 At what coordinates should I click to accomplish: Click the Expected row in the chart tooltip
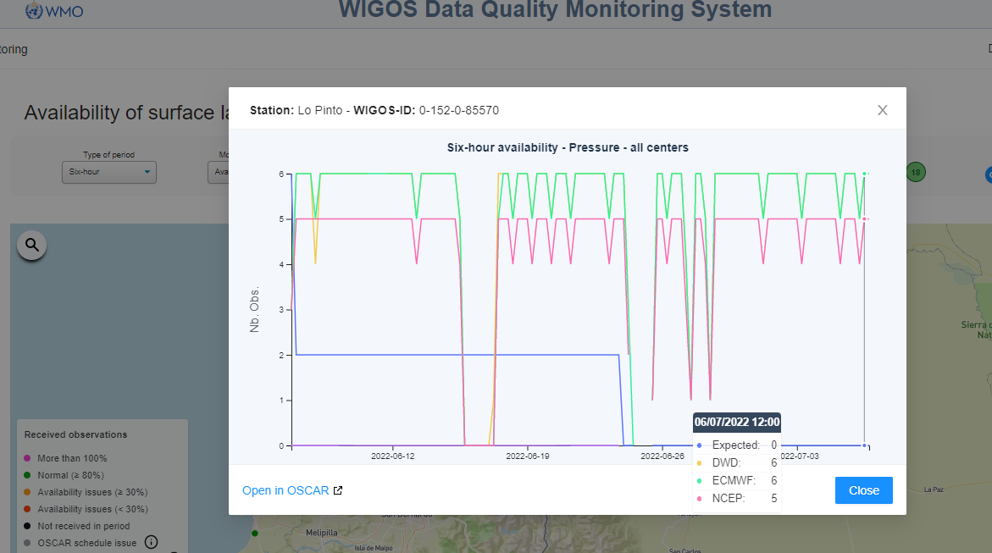(737, 445)
